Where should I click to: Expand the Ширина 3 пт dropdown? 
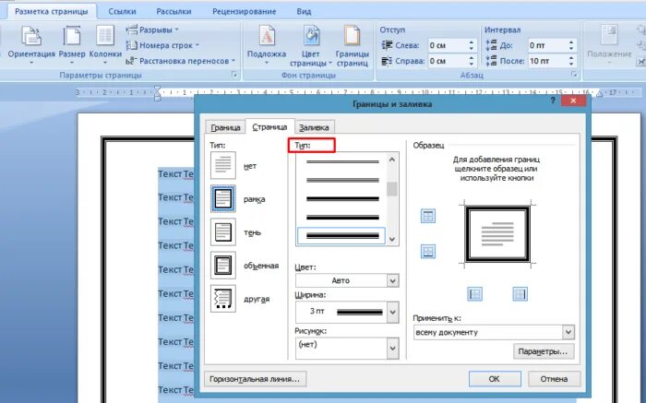[x=392, y=312]
